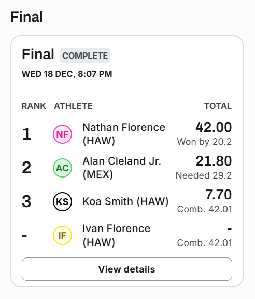Click the rank 1 number

point(26,134)
